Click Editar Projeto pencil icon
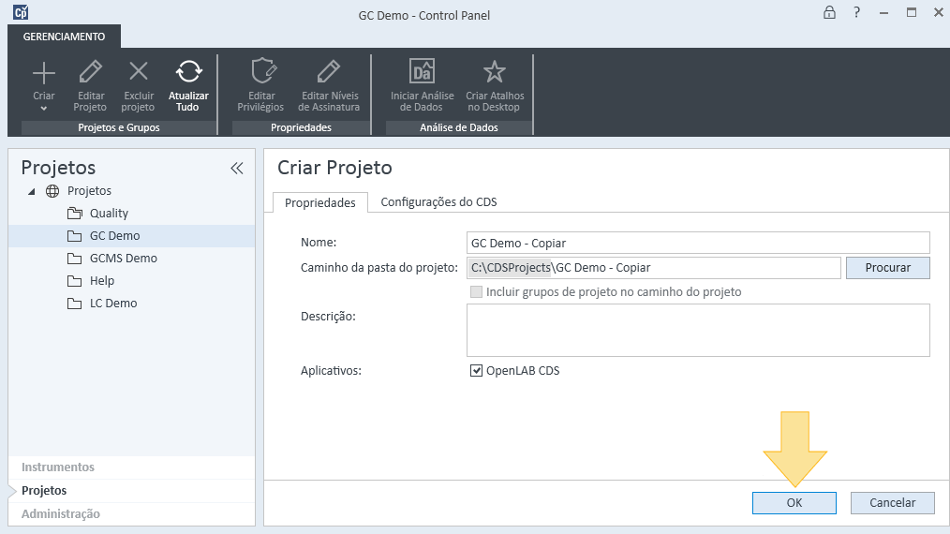 click(x=90, y=72)
